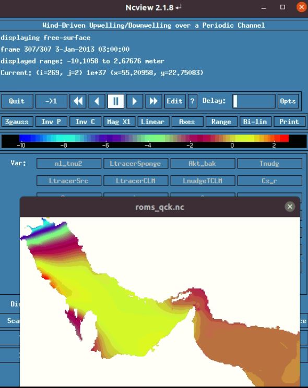Screen dimensions: 308x388
Task: Change the Mag X1 magnification
Action: click(x=119, y=122)
